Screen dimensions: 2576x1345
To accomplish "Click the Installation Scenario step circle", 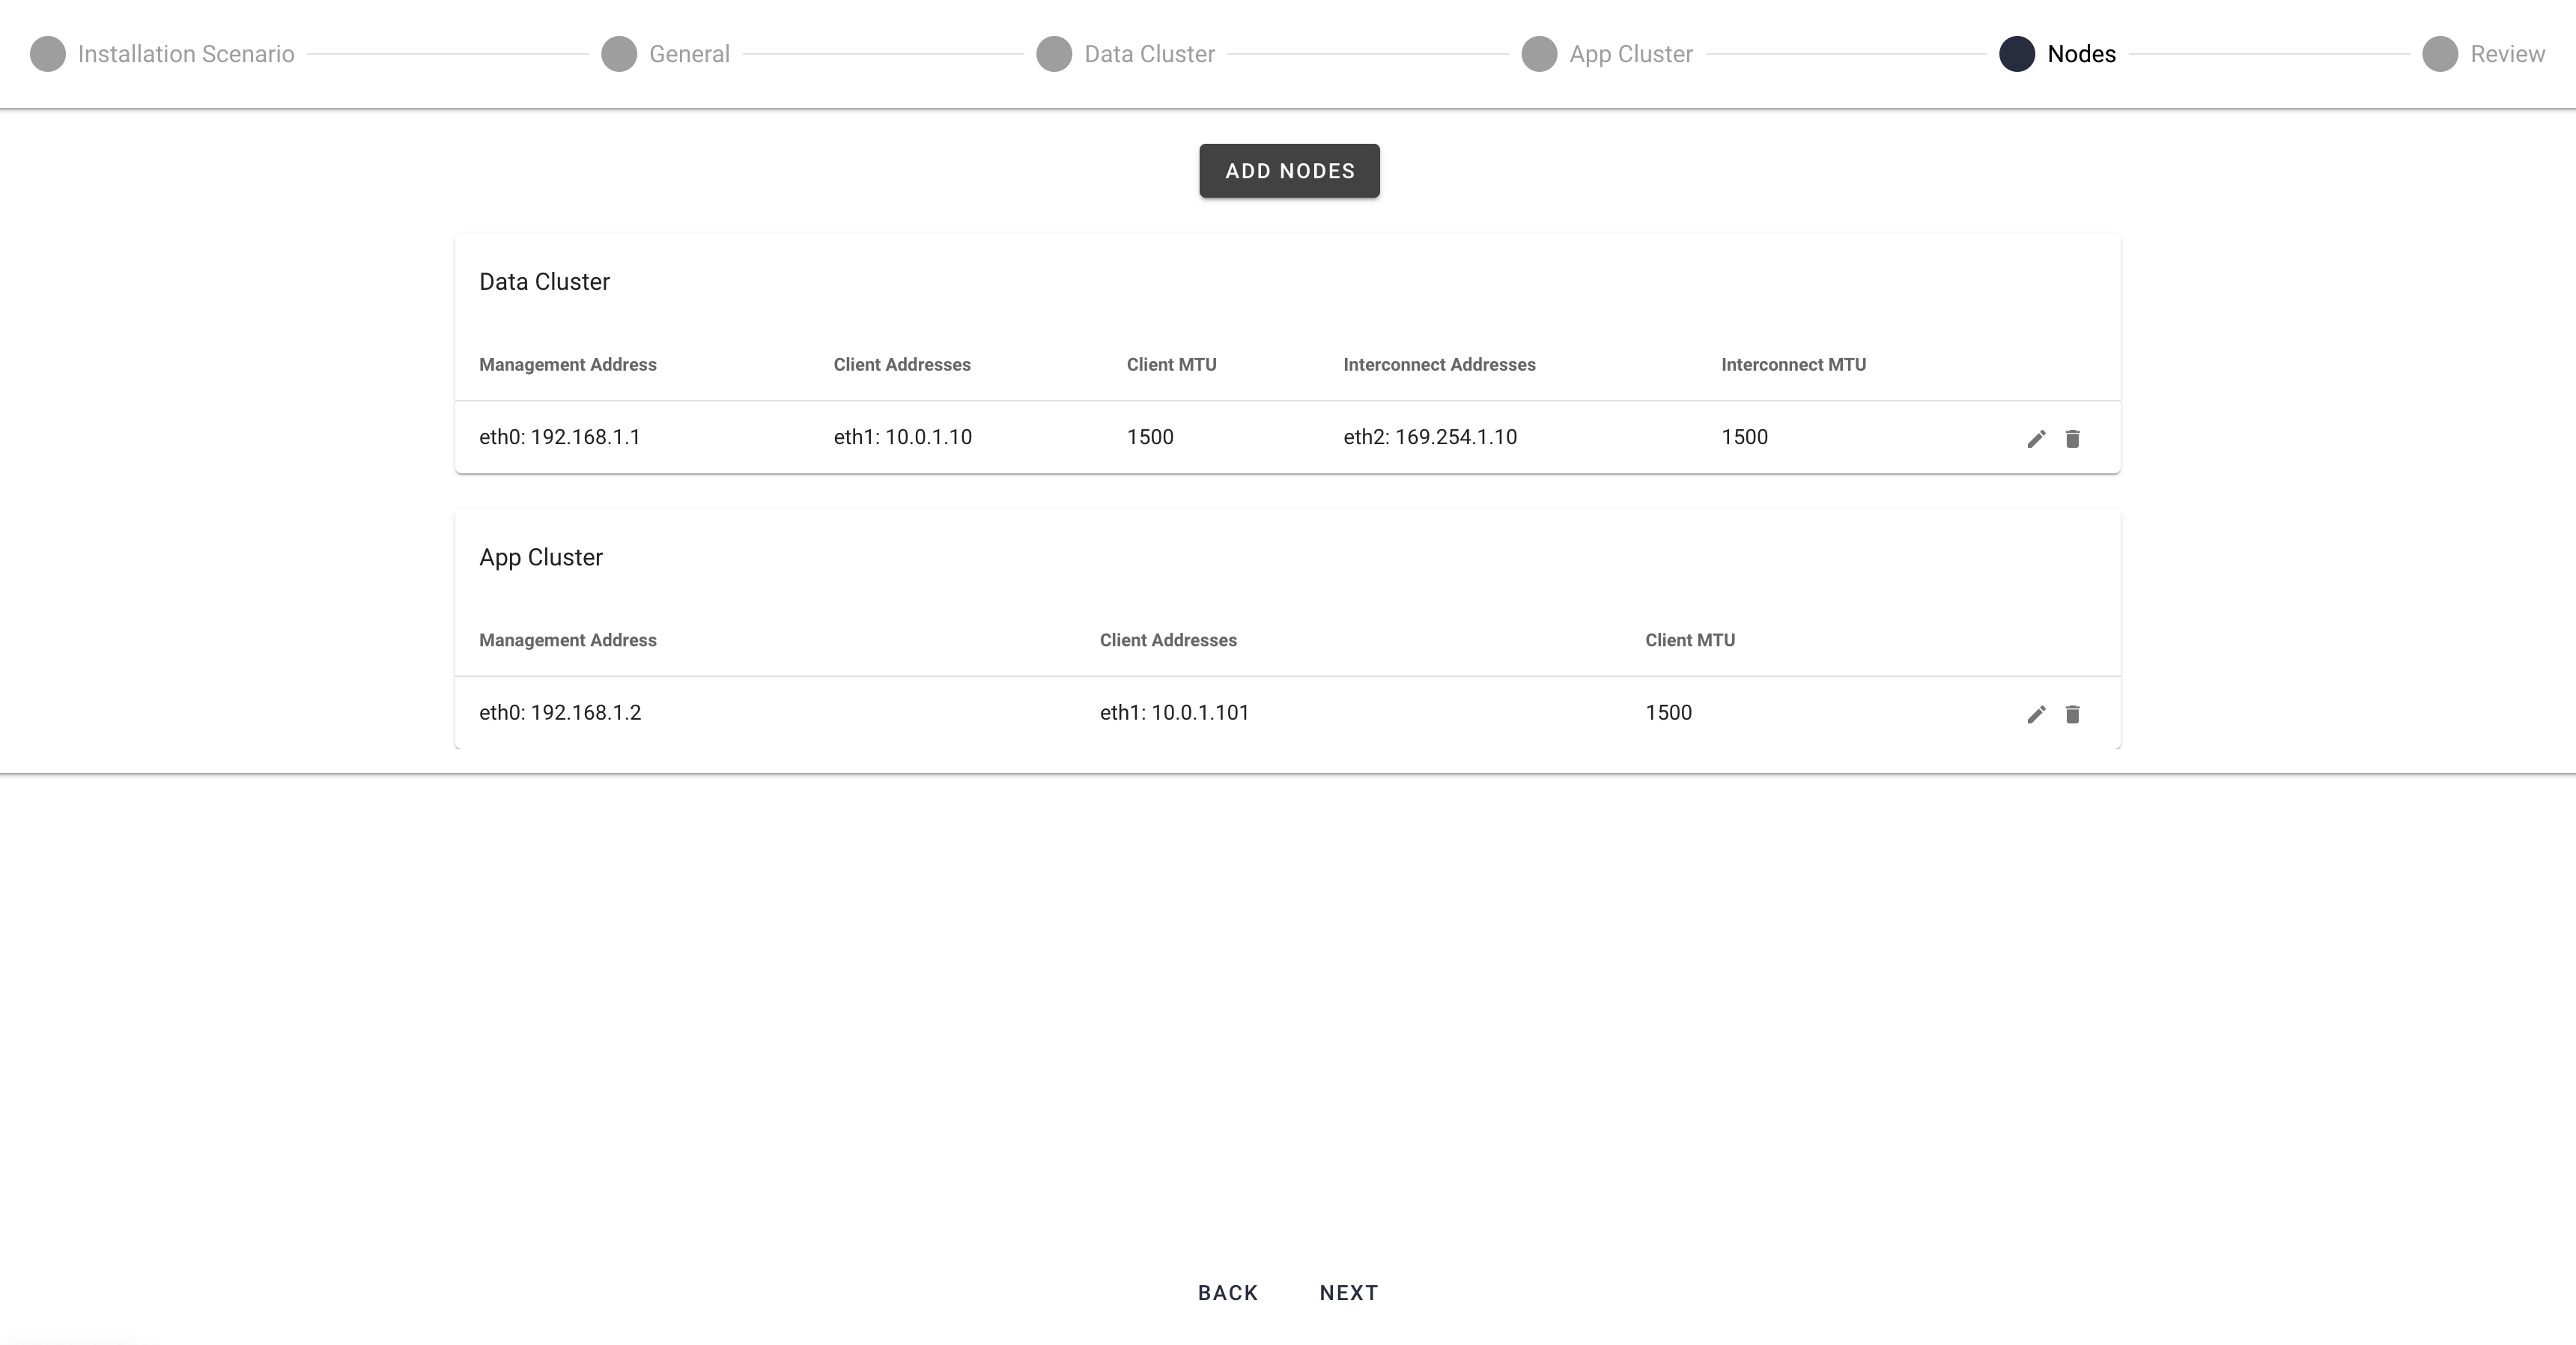I will tap(48, 54).
